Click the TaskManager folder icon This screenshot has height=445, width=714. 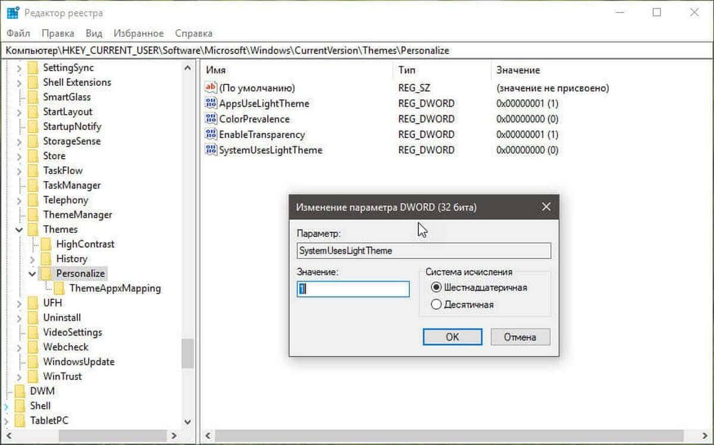pyautogui.click(x=32, y=185)
